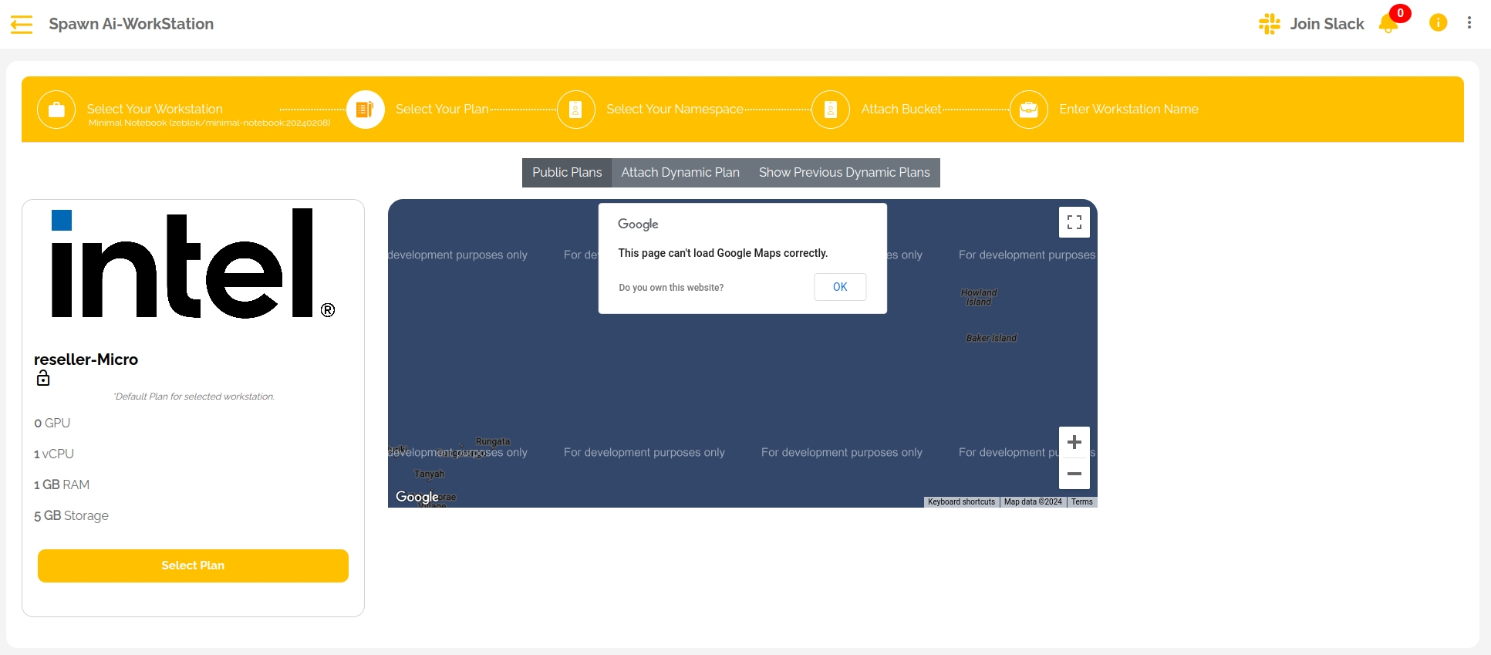Click the Select Your Namespace step icon
1491x655 pixels.
575,110
